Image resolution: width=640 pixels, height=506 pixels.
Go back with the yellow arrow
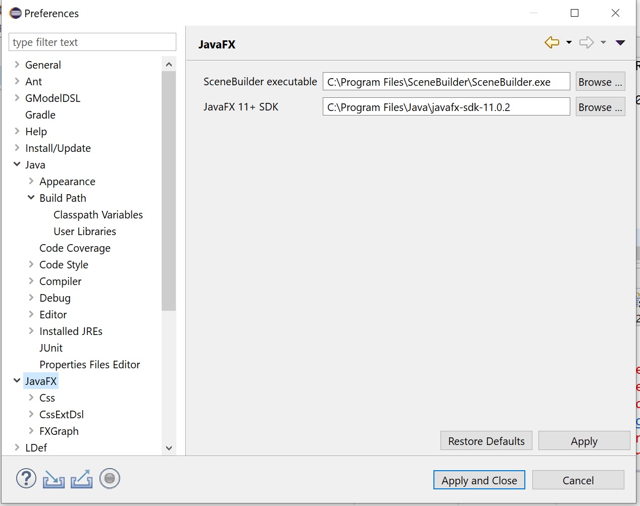click(552, 42)
